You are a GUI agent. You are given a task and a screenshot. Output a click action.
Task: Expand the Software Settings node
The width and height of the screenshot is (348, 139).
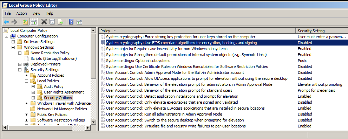click(x=13, y=42)
